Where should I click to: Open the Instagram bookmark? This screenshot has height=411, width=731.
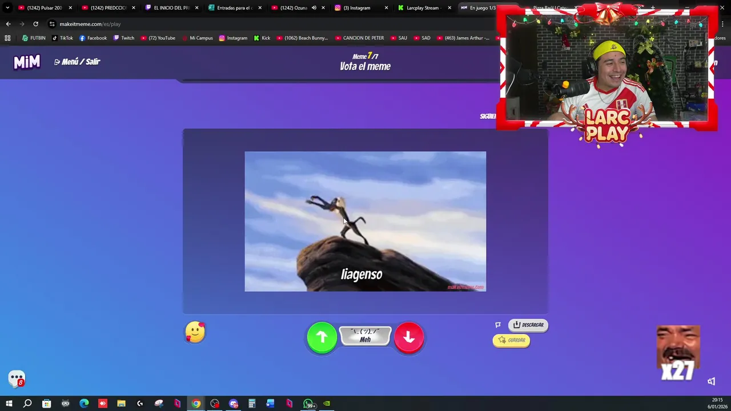233,38
